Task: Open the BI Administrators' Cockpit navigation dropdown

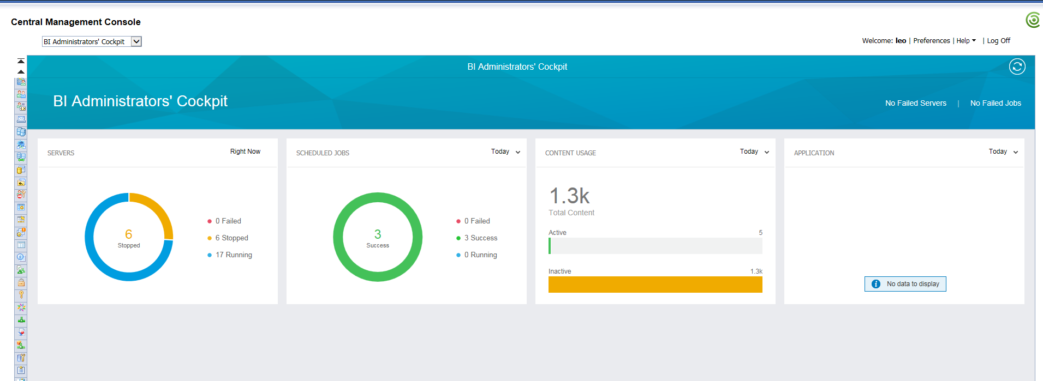Action: [92, 41]
